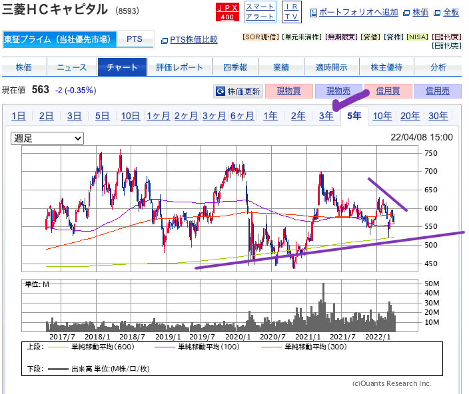Select the 5年 chart period tab
The image size is (469, 394).
click(x=354, y=116)
